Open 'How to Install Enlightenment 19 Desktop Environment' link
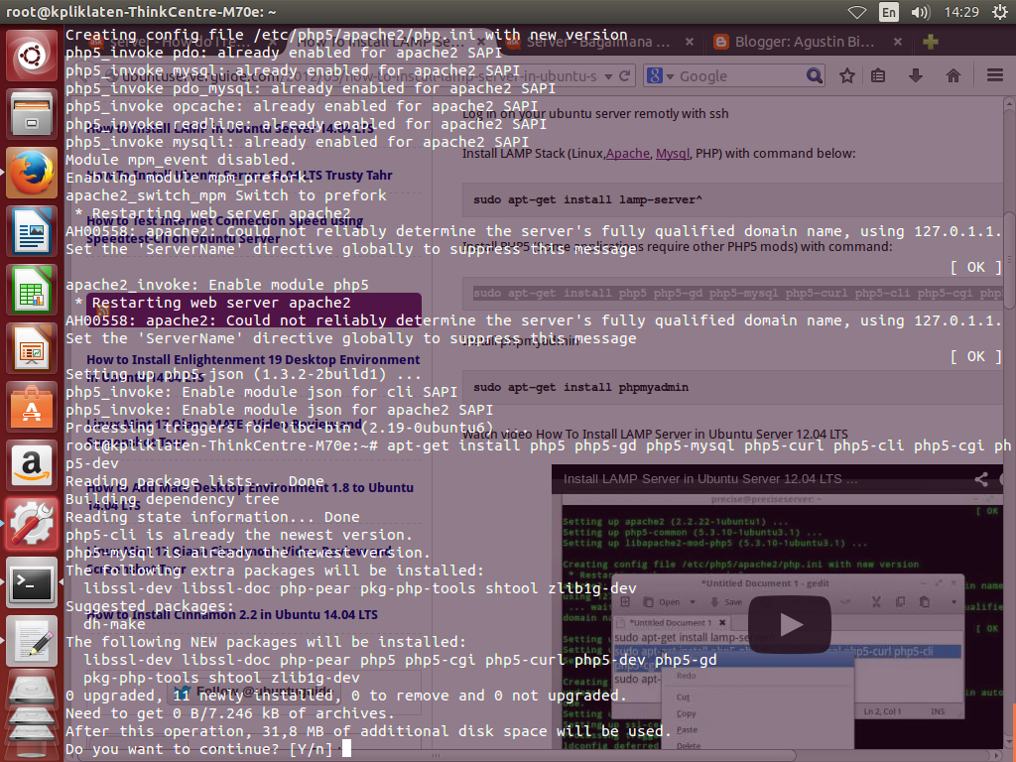 (253, 367)
